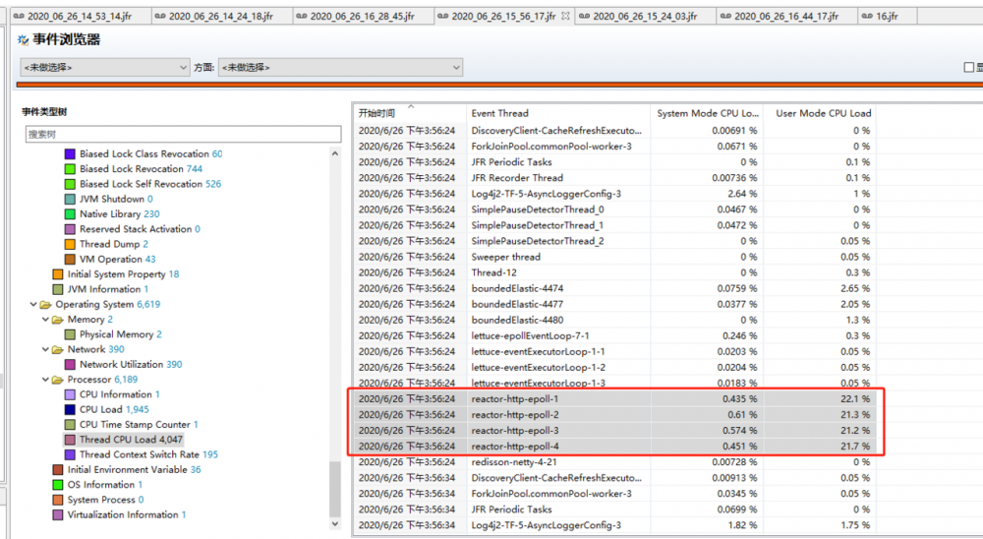983x539 pixels.
Task: Click the tree scrollbar up arrow
Action: [335, 153]
